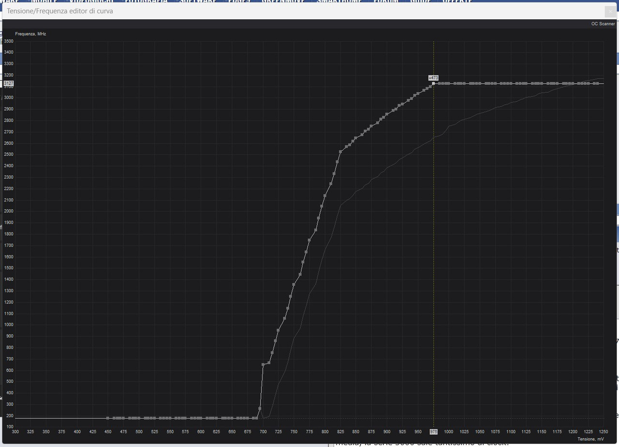Close the Tensione/Frequenza curve editor window
619x447 pixels.
[x=610, y=11]
